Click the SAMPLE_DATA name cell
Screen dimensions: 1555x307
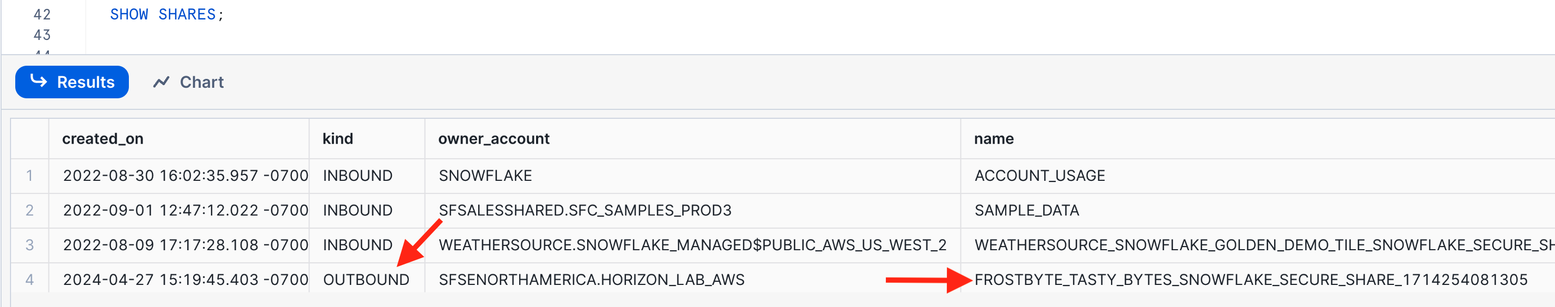(x=1026, y=210)
